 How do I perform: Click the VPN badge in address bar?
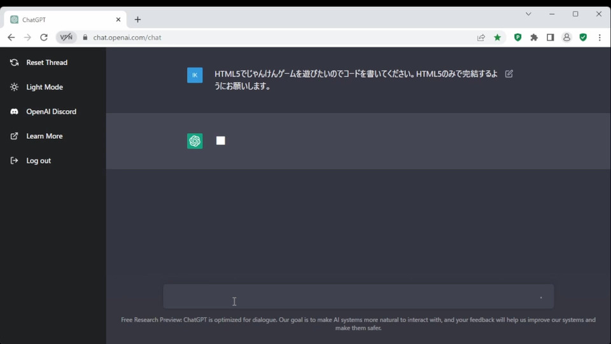[66, 38]
